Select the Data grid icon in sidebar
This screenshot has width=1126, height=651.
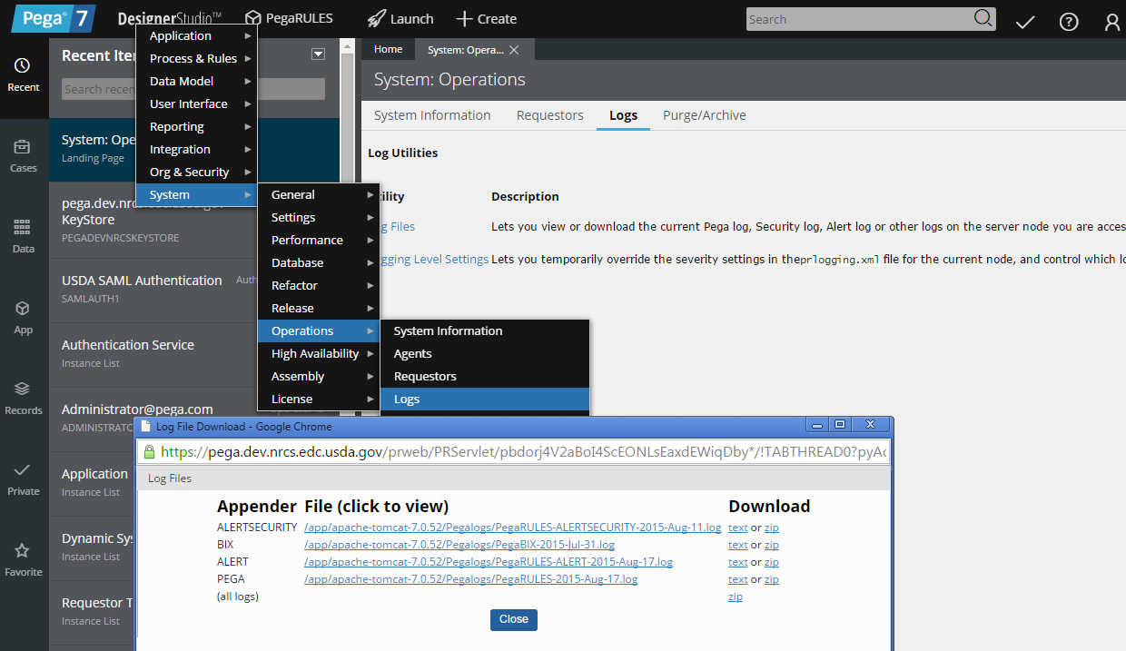tap(23, 228)
